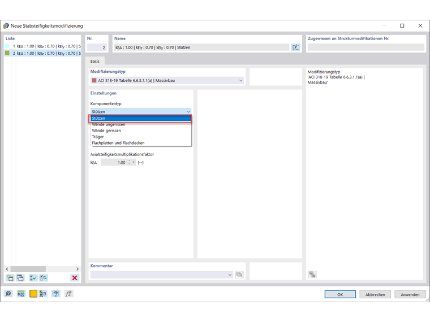Select Wände gerissen option
Viewport: 430px width, 322px height.
[141, 130]
